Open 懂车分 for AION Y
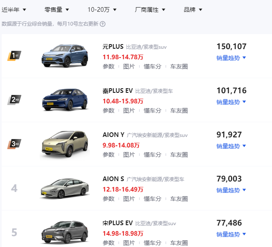 [x=153, y=155]
